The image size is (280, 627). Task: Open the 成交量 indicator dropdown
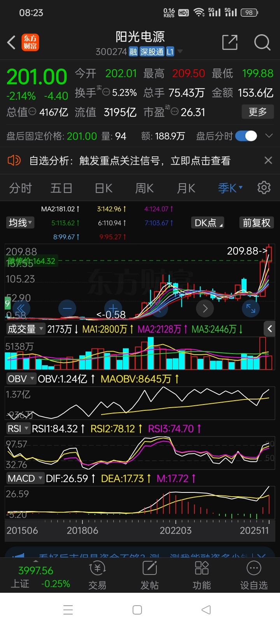coord(25,329)
